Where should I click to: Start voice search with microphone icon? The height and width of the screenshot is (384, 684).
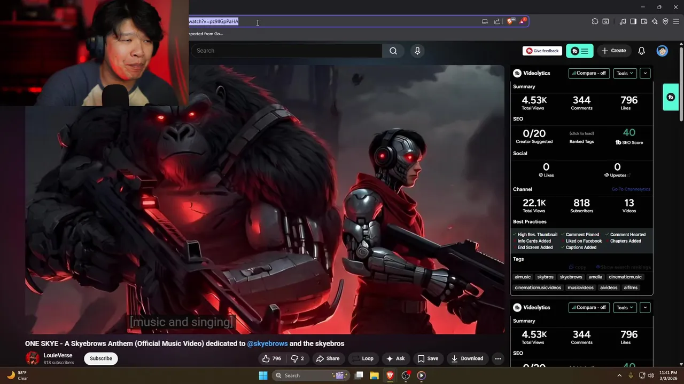[x=417, y=51]
